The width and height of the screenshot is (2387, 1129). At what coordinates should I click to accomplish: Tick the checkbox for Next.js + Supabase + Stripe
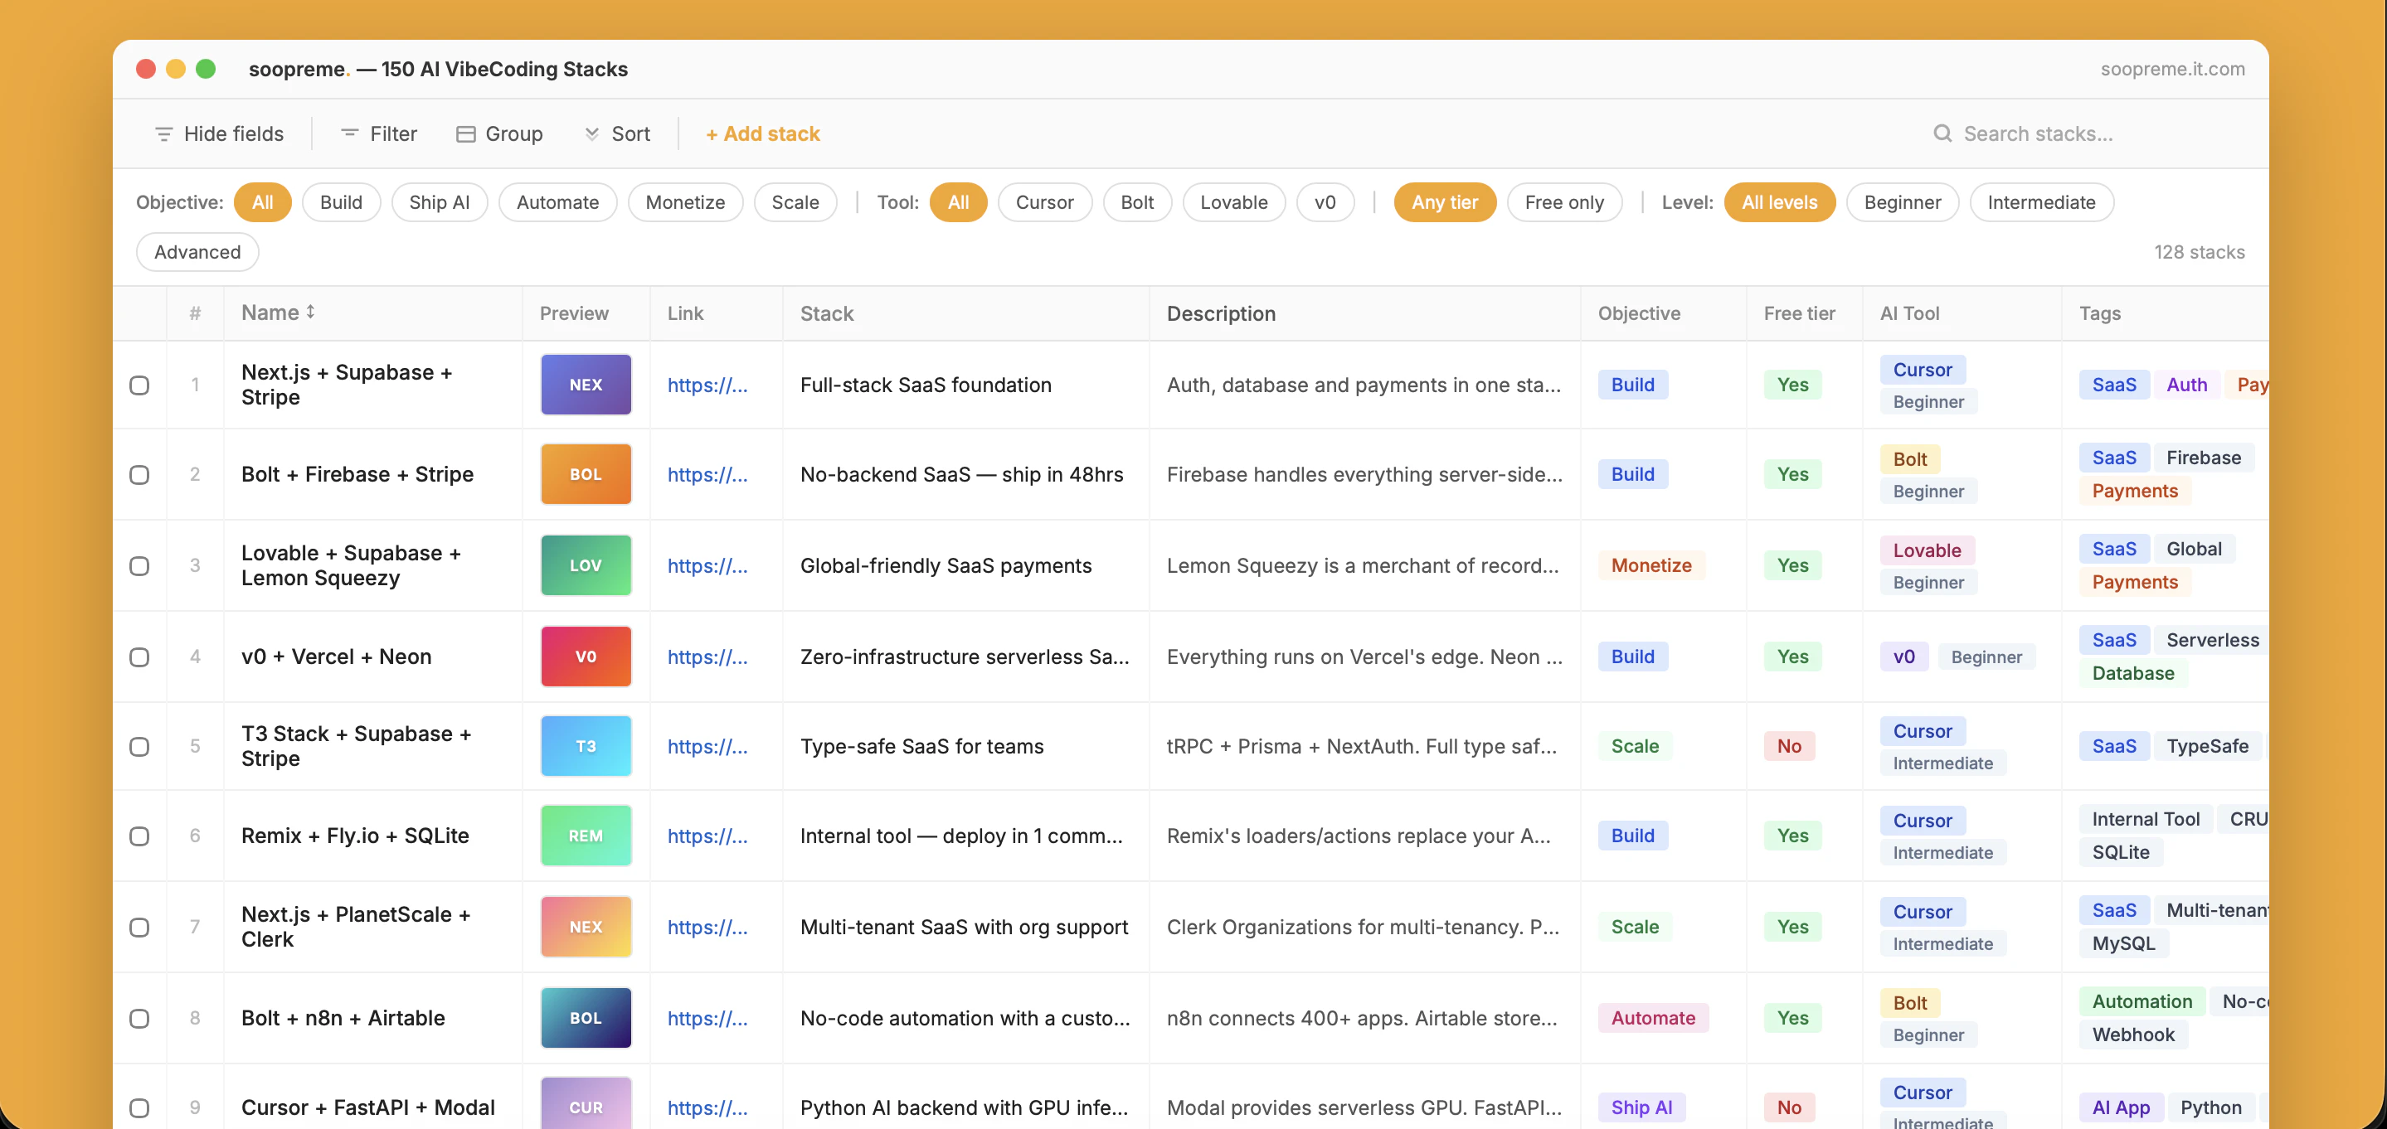tap(139, 385)
